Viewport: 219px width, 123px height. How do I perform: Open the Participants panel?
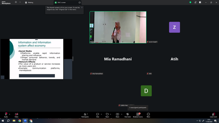pyautogui.click(x=85, y=115)
